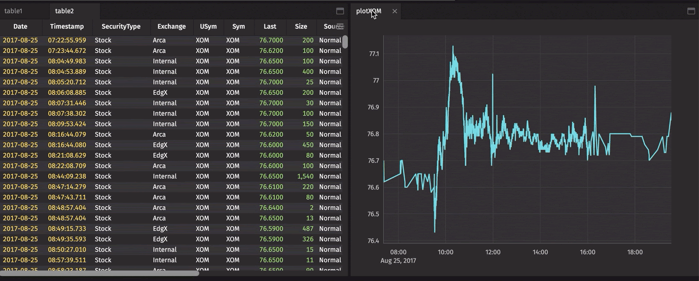Click the 76.4 y-axis label

[x=374, y=241]
